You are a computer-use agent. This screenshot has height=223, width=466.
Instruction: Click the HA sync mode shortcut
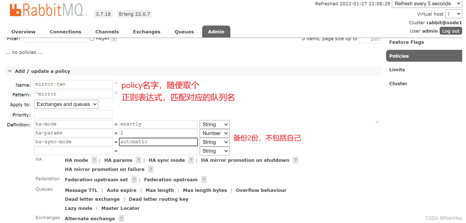point(167,160)
